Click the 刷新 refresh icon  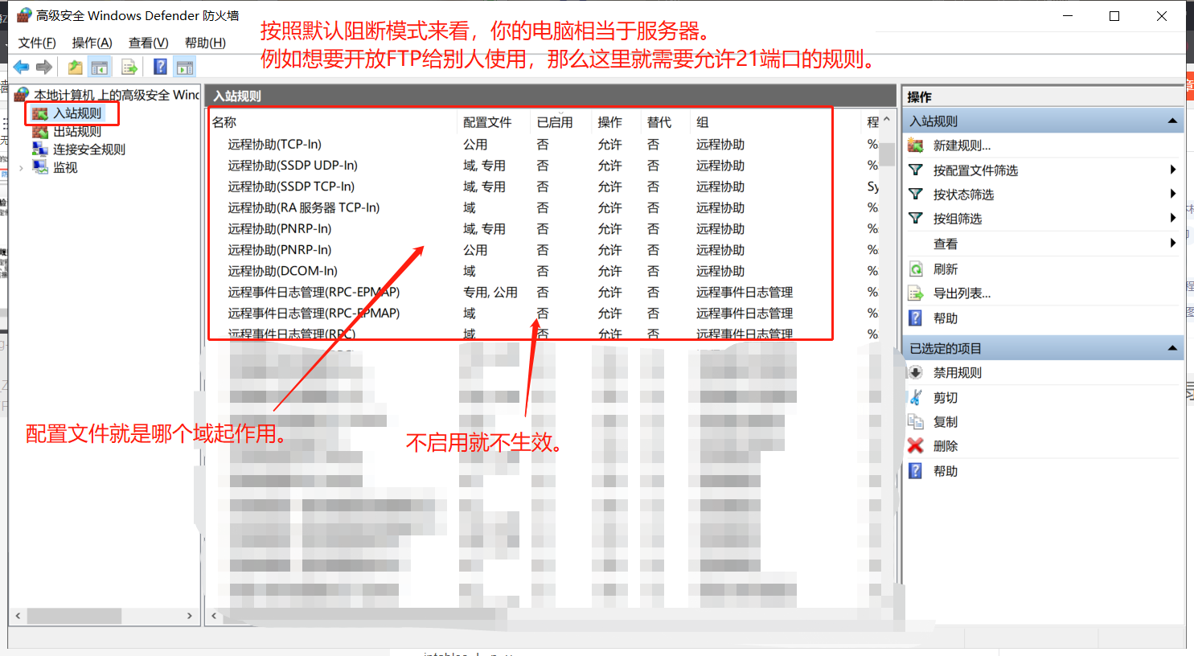(916, 269)
